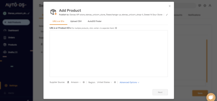Show help tooltip for Supplier Source

(x=84, y=82)
